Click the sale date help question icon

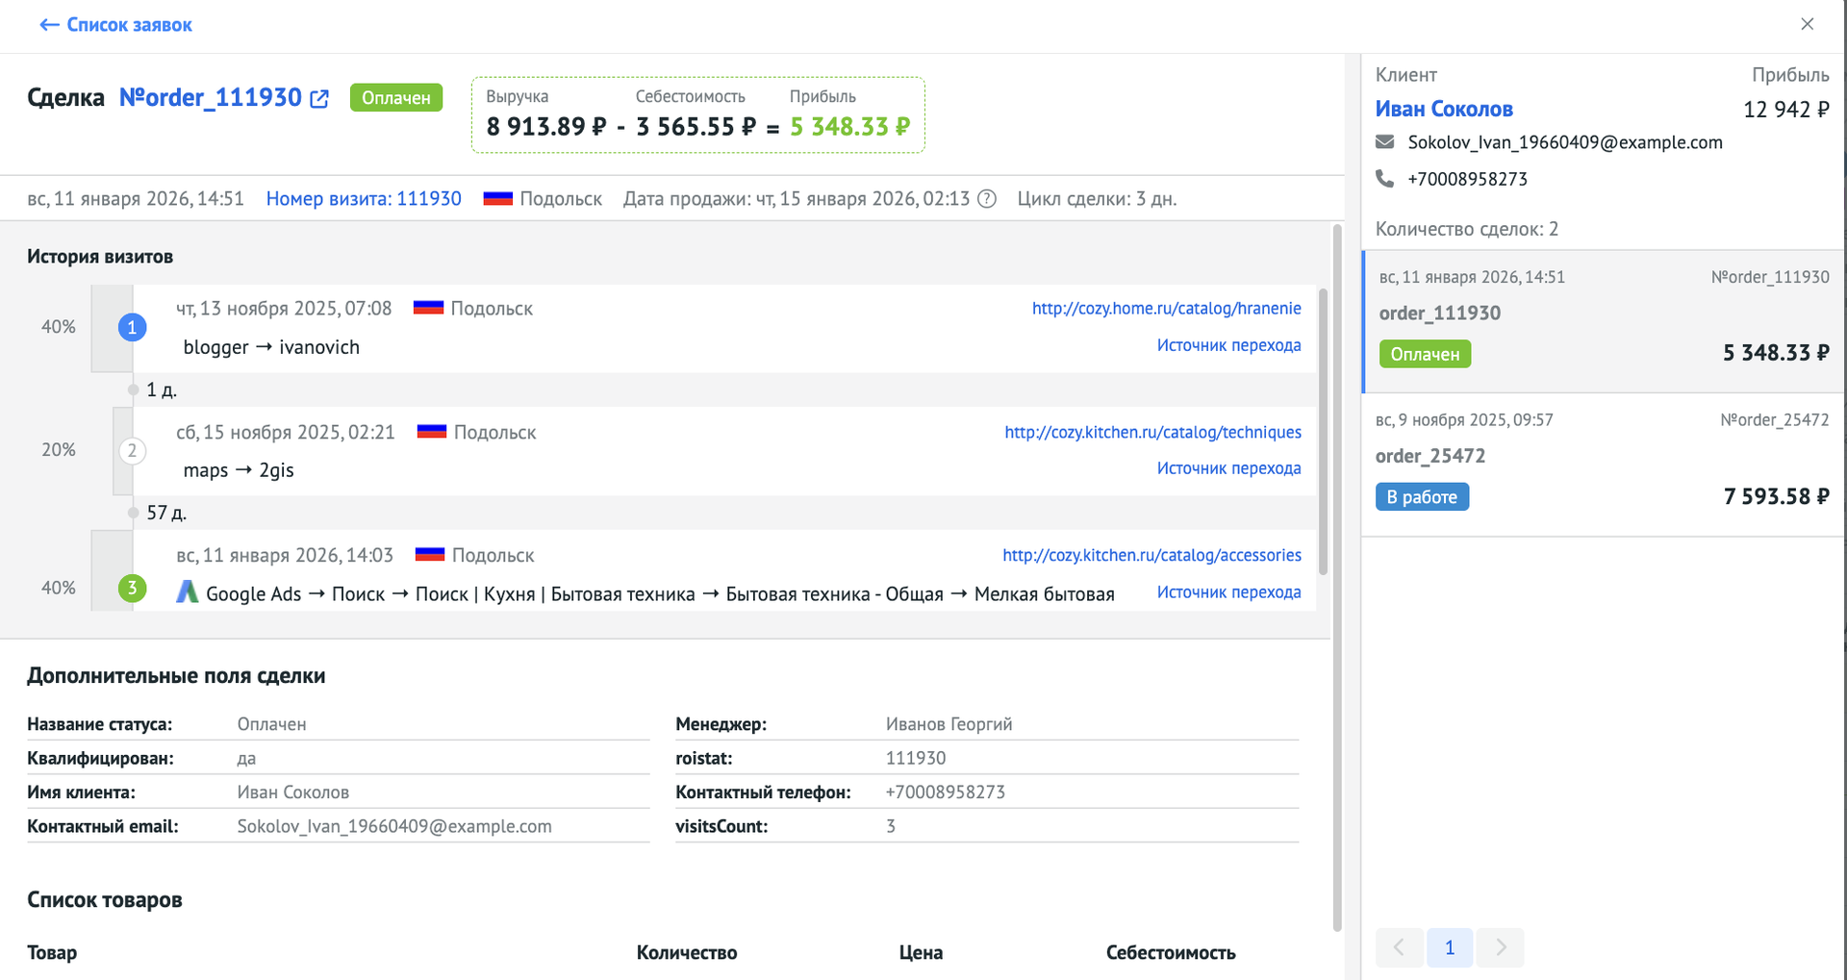(x=986, y=199)
